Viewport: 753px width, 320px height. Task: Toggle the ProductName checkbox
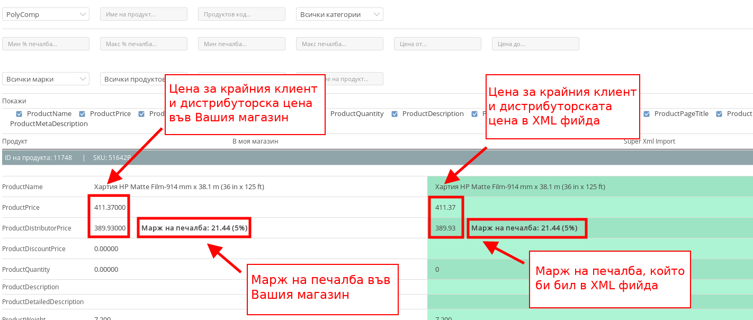(20, 114)
